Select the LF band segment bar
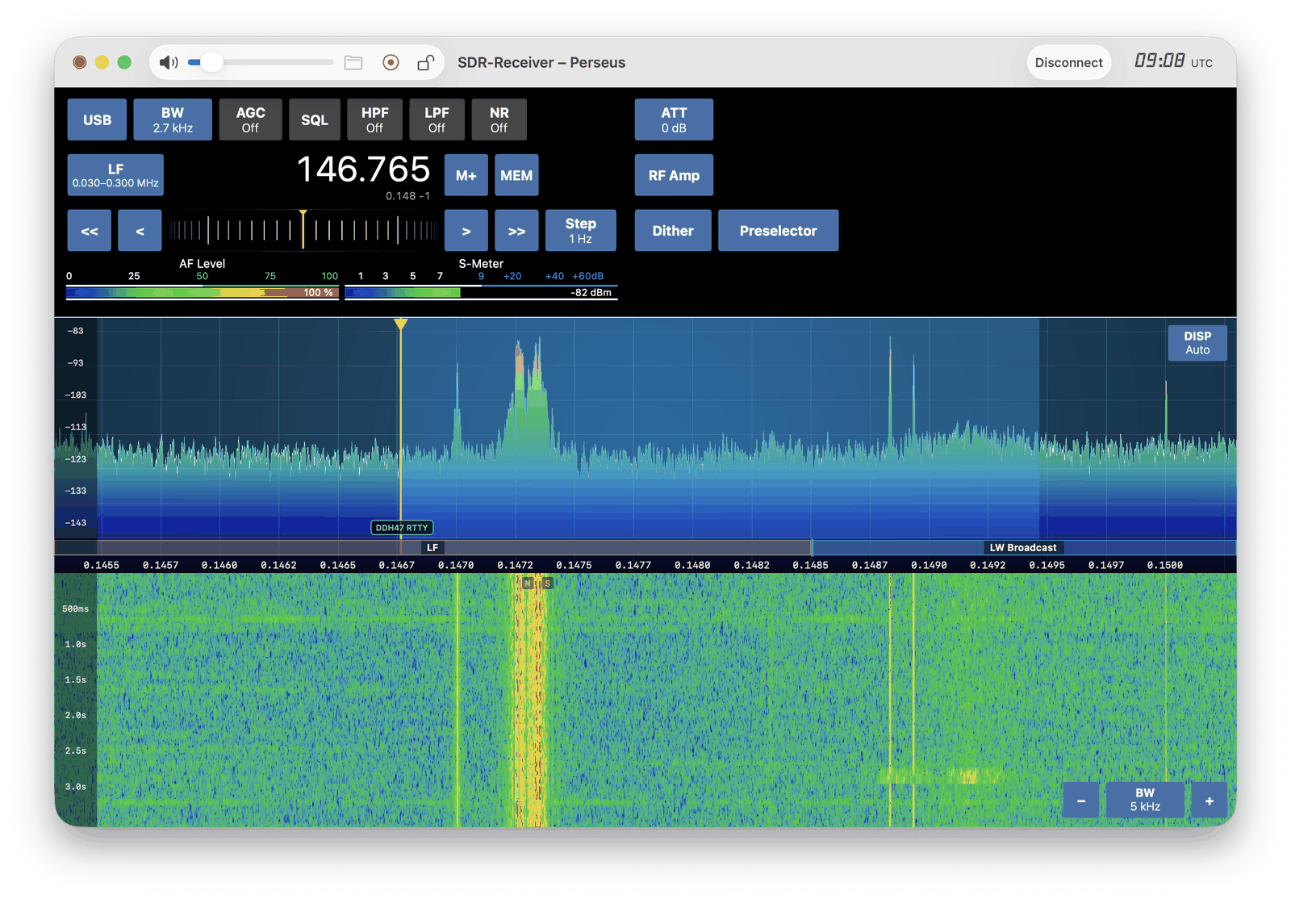The height and width of the screenshot is (899, 1291). 432,547
